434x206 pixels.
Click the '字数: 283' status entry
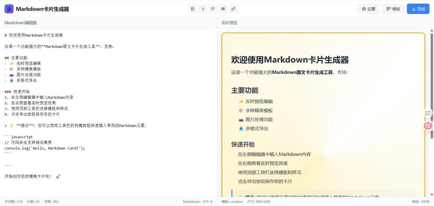51,202
